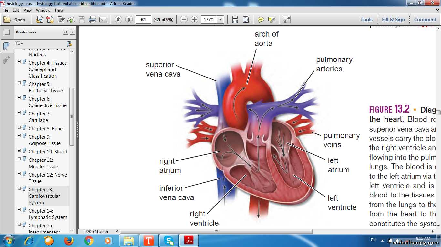Click the Print file icon
The width and height of the screenshot is (441, 247).
[x=93, y=20]
